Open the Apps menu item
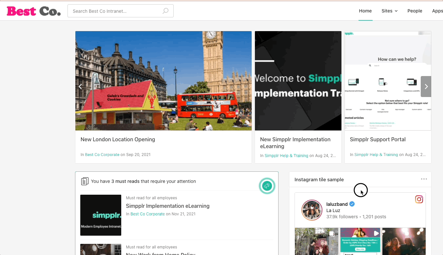The height and width of the screenshot is (255, 443). 437,11
